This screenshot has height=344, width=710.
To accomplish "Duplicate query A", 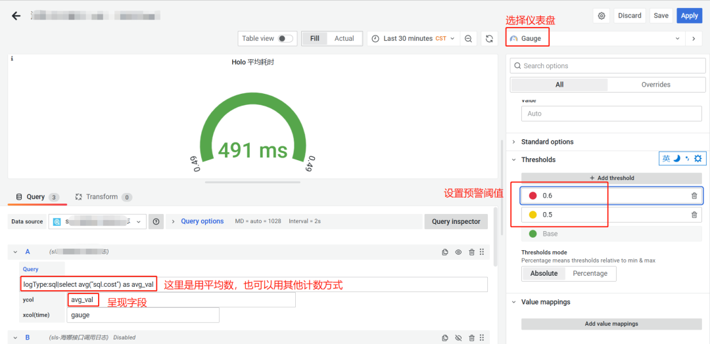I will point(445,252).
